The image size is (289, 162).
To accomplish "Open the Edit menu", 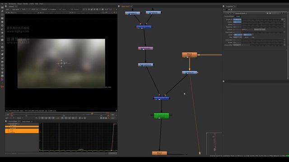I will pos(6,4).
